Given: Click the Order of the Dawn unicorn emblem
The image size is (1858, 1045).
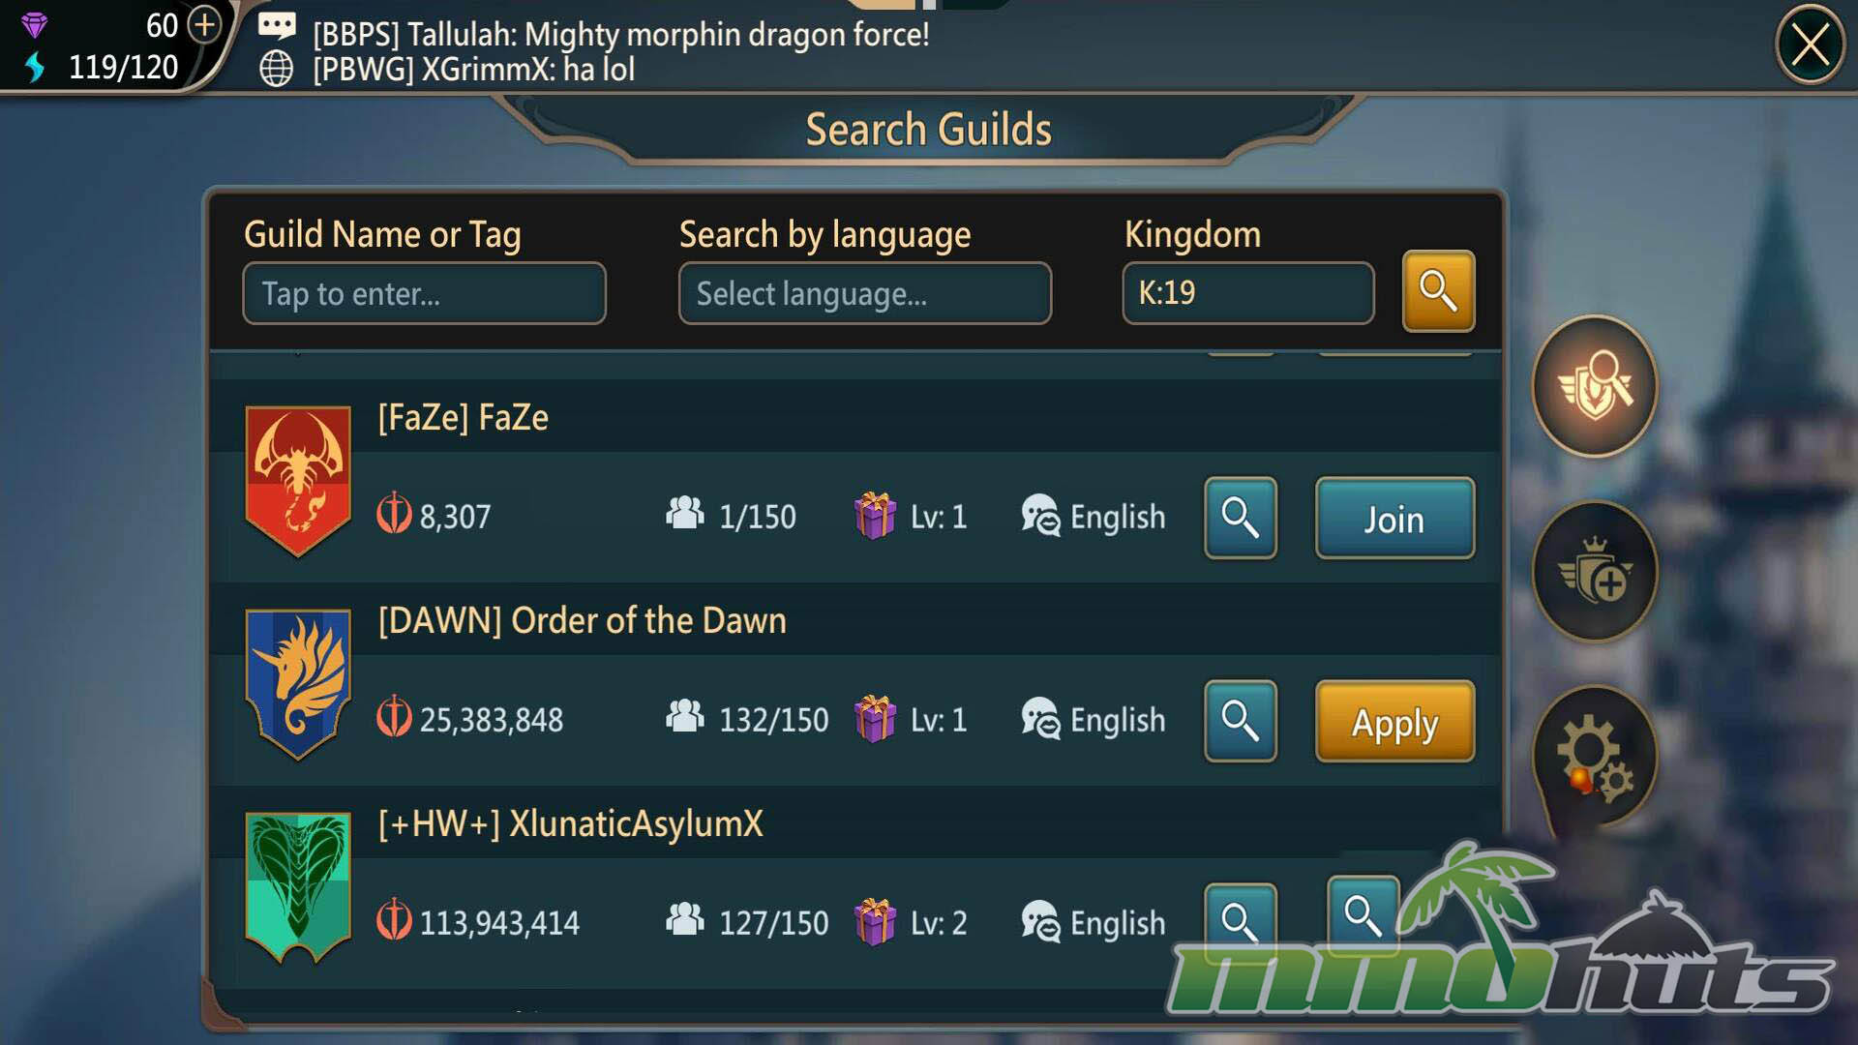Looking at the screenshot, I should tap(298, 684).
